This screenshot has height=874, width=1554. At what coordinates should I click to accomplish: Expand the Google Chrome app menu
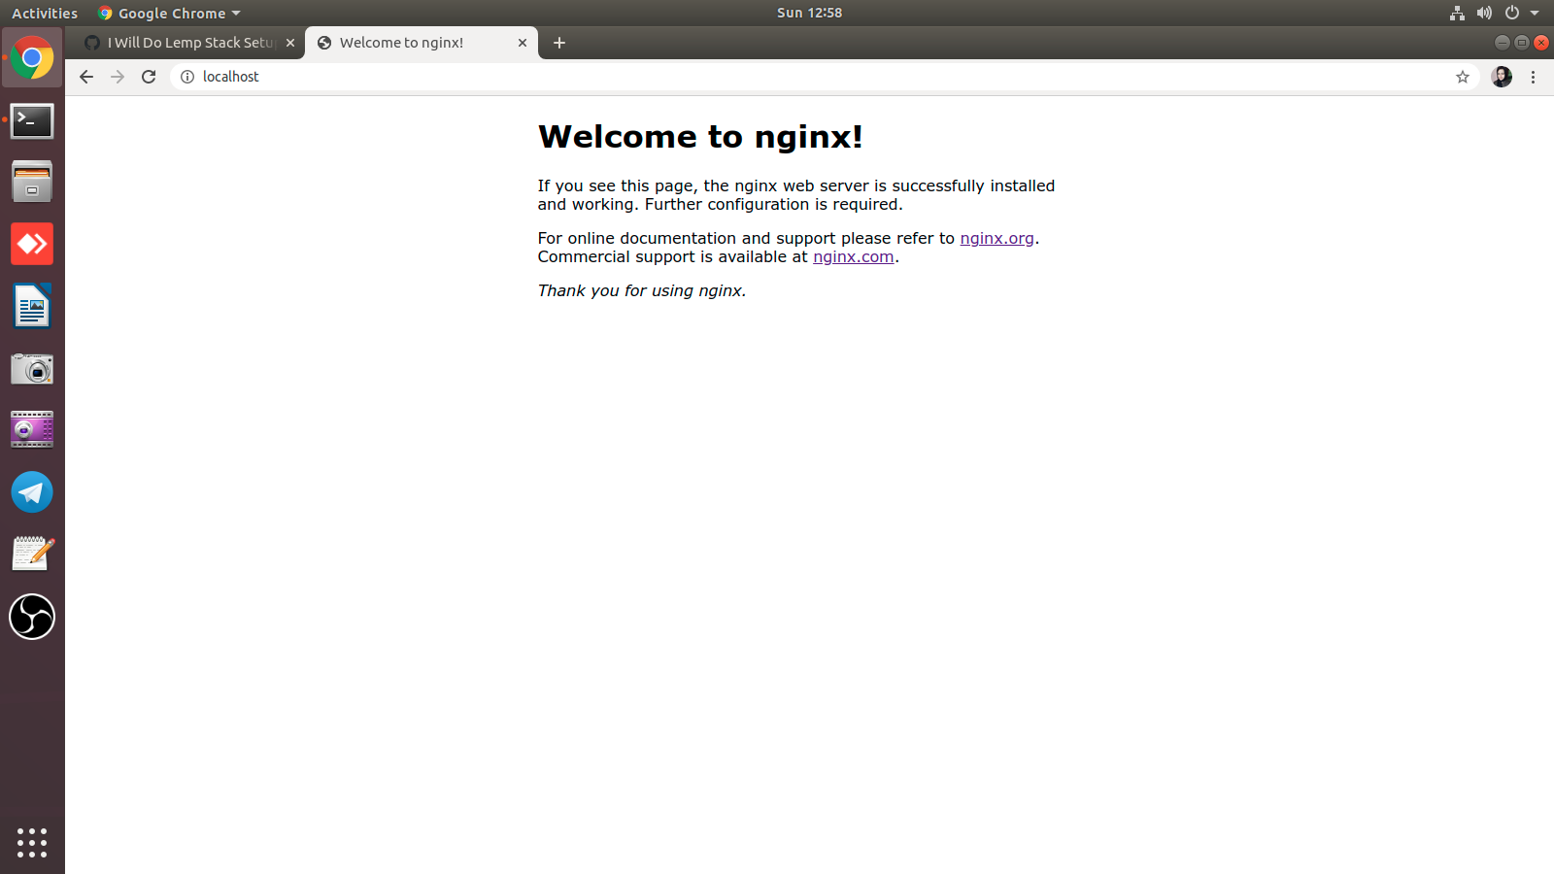click(170, 13)
